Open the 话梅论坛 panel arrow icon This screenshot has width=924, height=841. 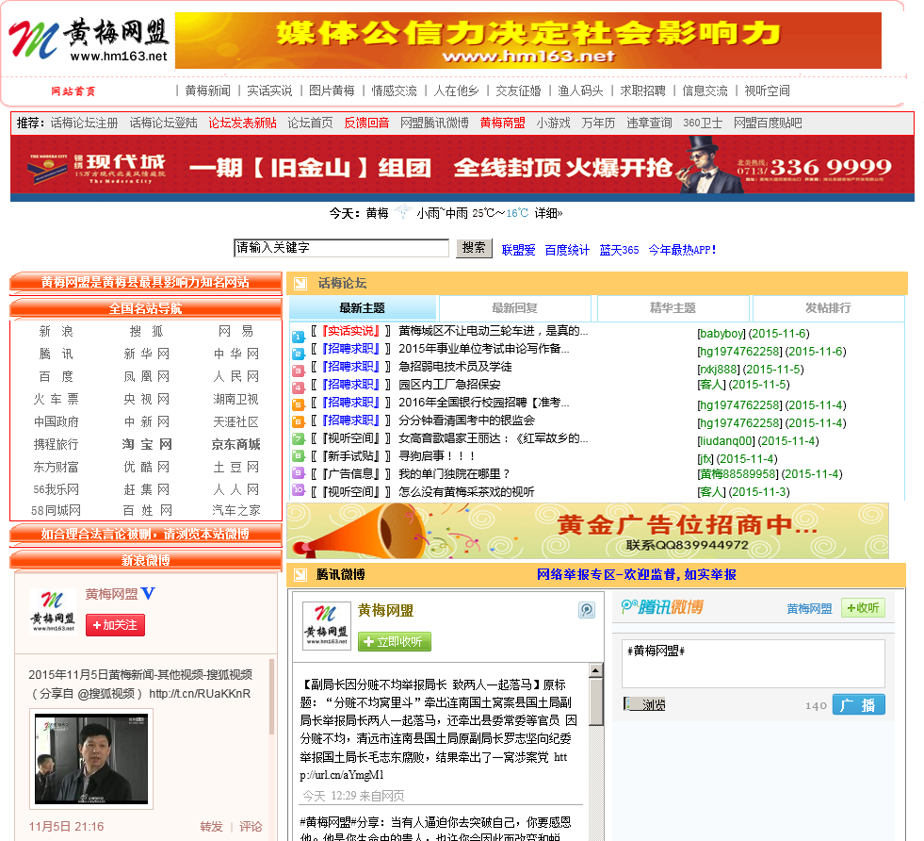(x=300, y=284)
